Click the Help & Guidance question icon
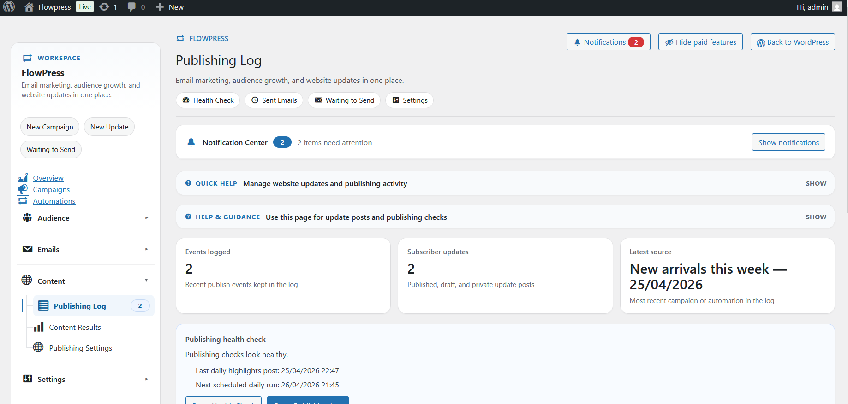This screenshot has width=848, height=404. (x=188, y=217)
